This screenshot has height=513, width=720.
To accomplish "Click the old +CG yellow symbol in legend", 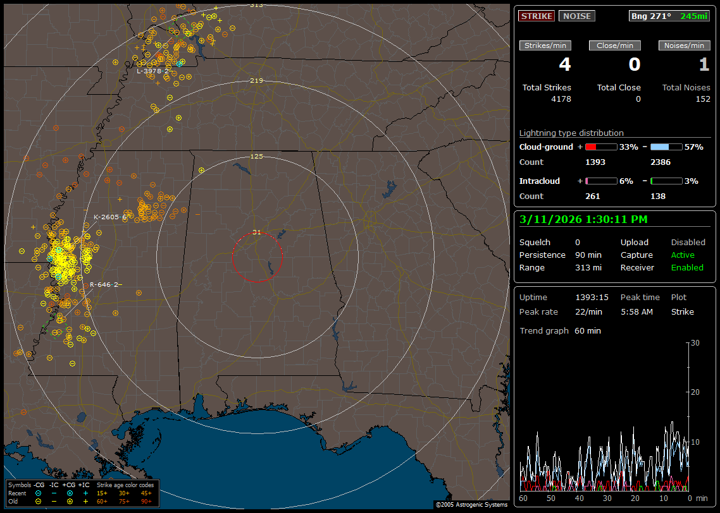I will 70,501.
